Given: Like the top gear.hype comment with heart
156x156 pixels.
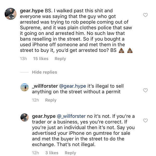Looking at the screenshot, I should click(146, 15).
